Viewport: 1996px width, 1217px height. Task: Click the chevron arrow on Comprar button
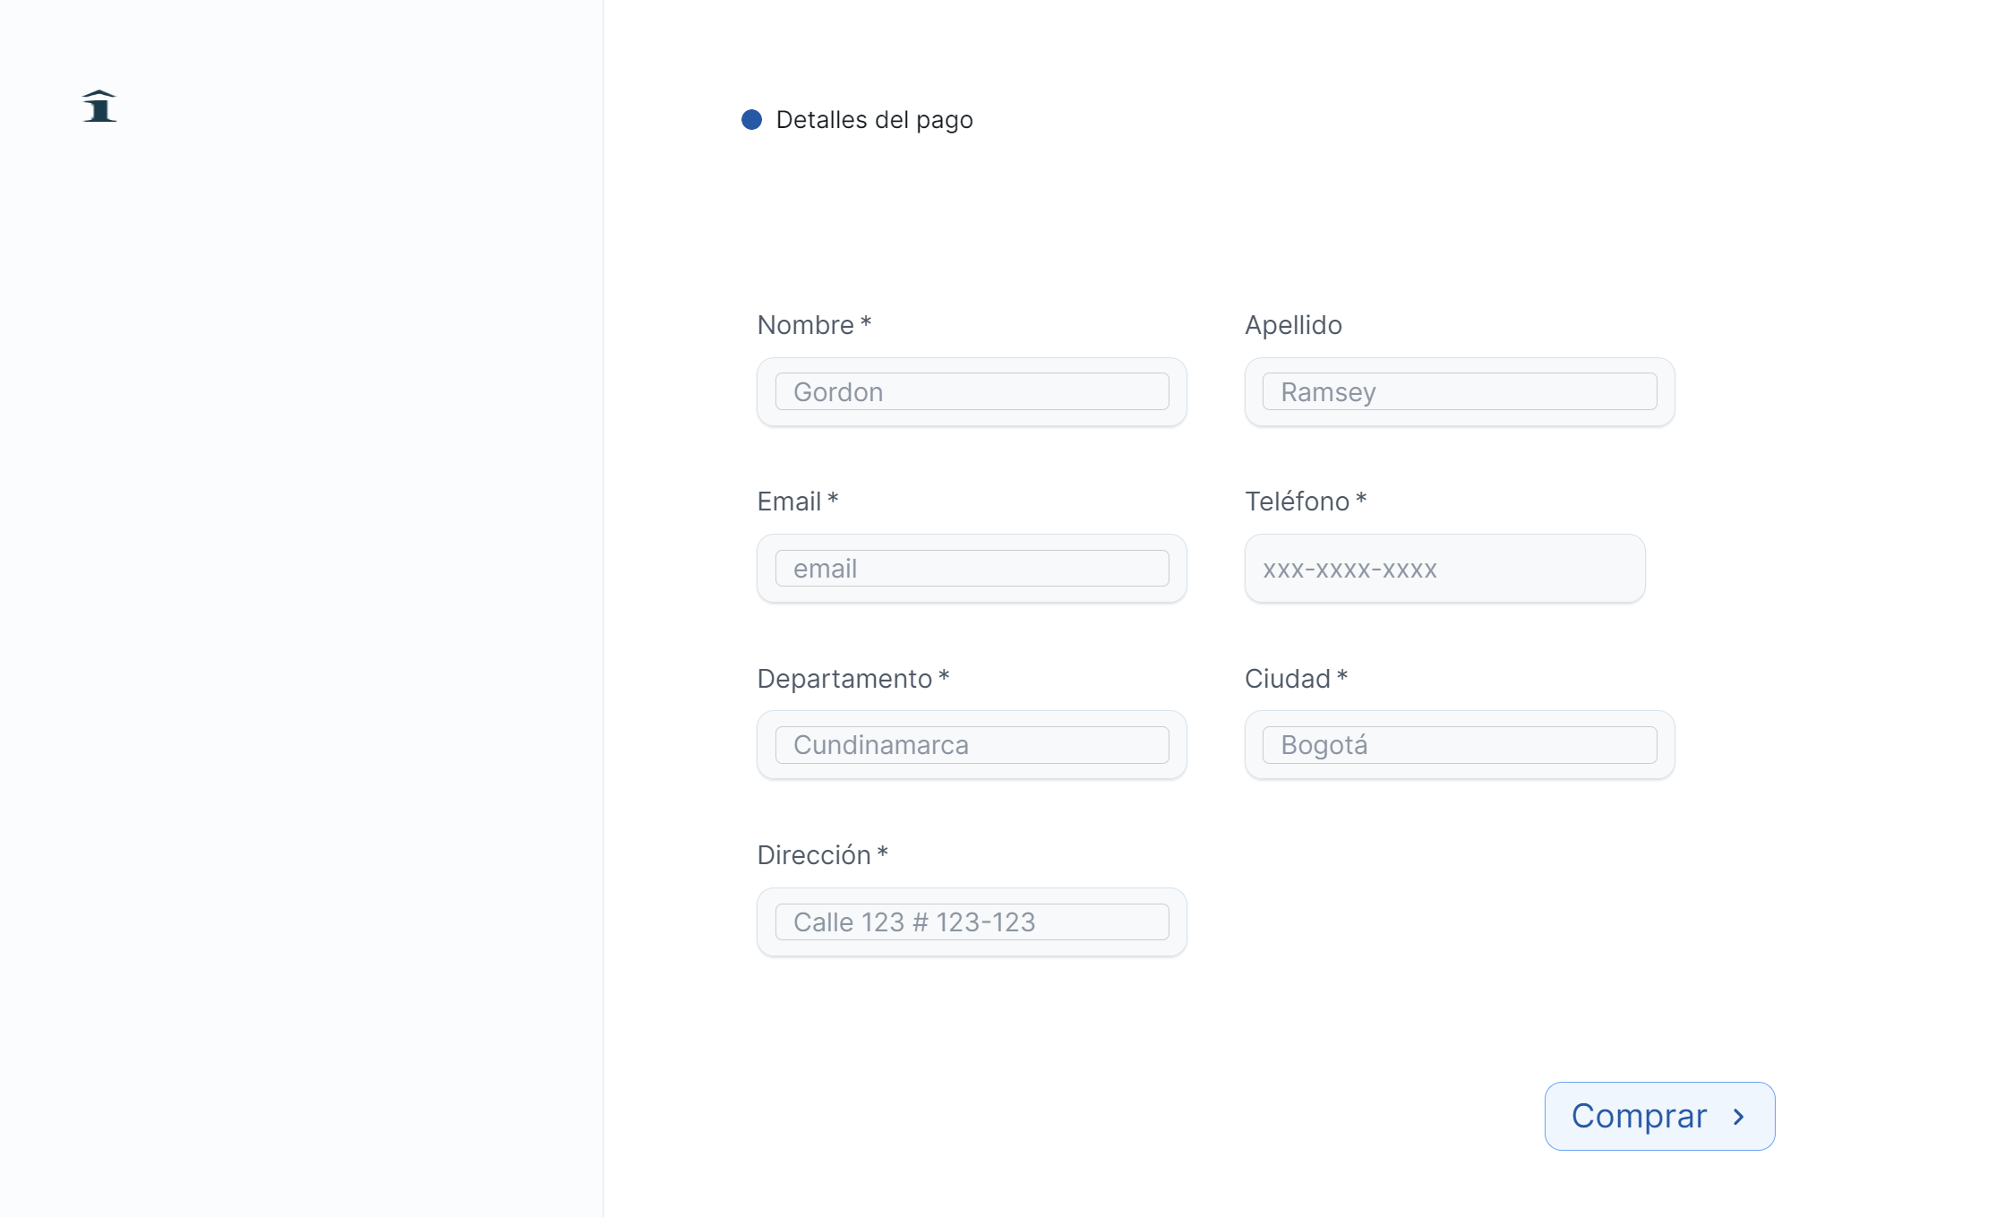(1738, 1117)
